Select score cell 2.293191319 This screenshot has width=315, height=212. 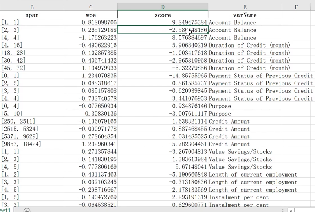[x=163, y=197]
